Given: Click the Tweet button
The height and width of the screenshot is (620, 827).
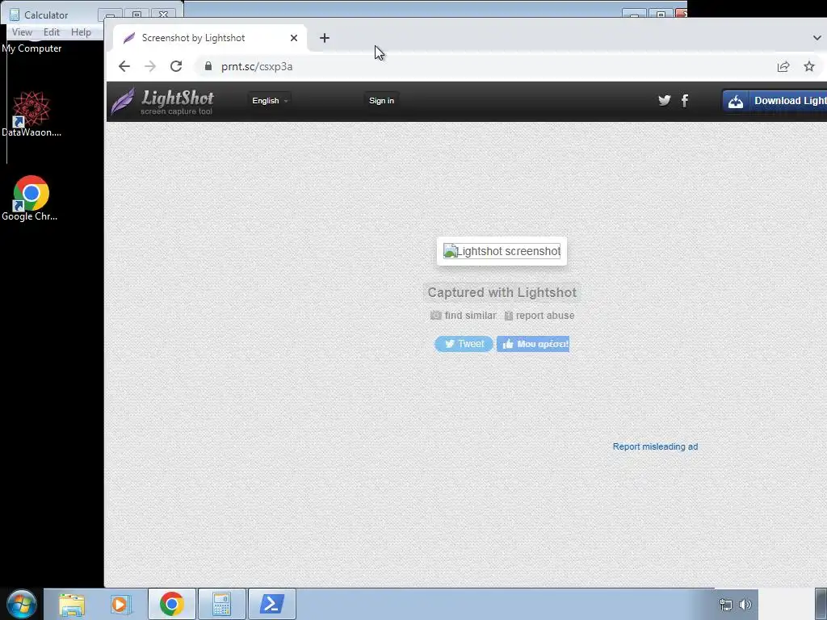Looking at the screenshot, I should pyautogui.click(x=464, y=344).
